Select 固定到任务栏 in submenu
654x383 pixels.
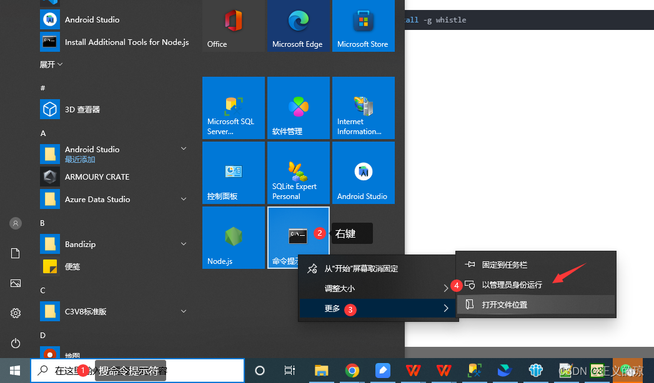coord(536,264)
